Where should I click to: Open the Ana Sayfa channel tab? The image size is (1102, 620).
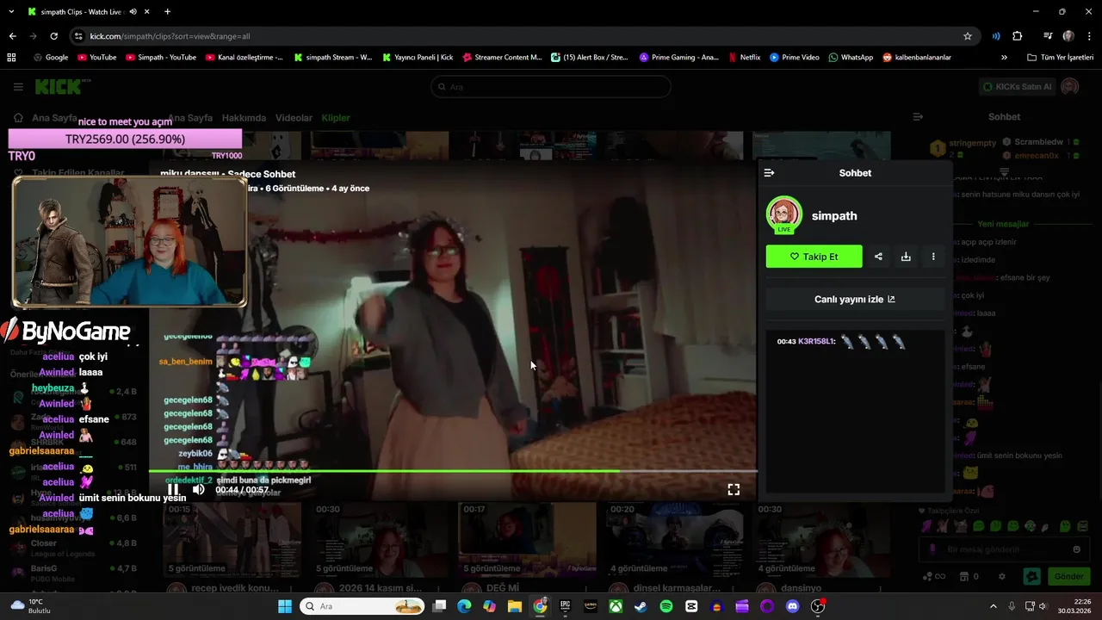point(190,118)
